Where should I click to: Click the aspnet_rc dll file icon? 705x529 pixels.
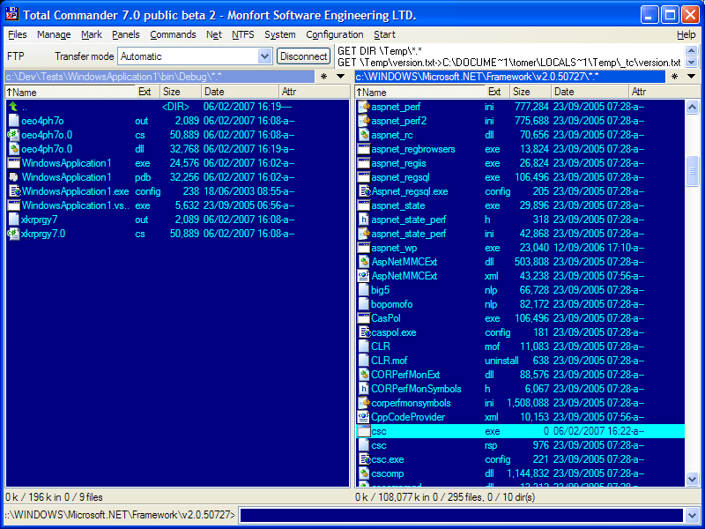363,135
